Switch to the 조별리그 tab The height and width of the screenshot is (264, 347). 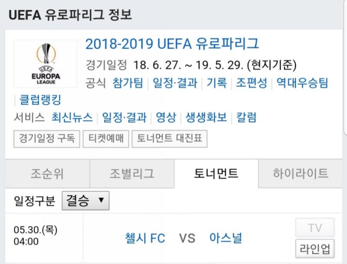point(132,173)
